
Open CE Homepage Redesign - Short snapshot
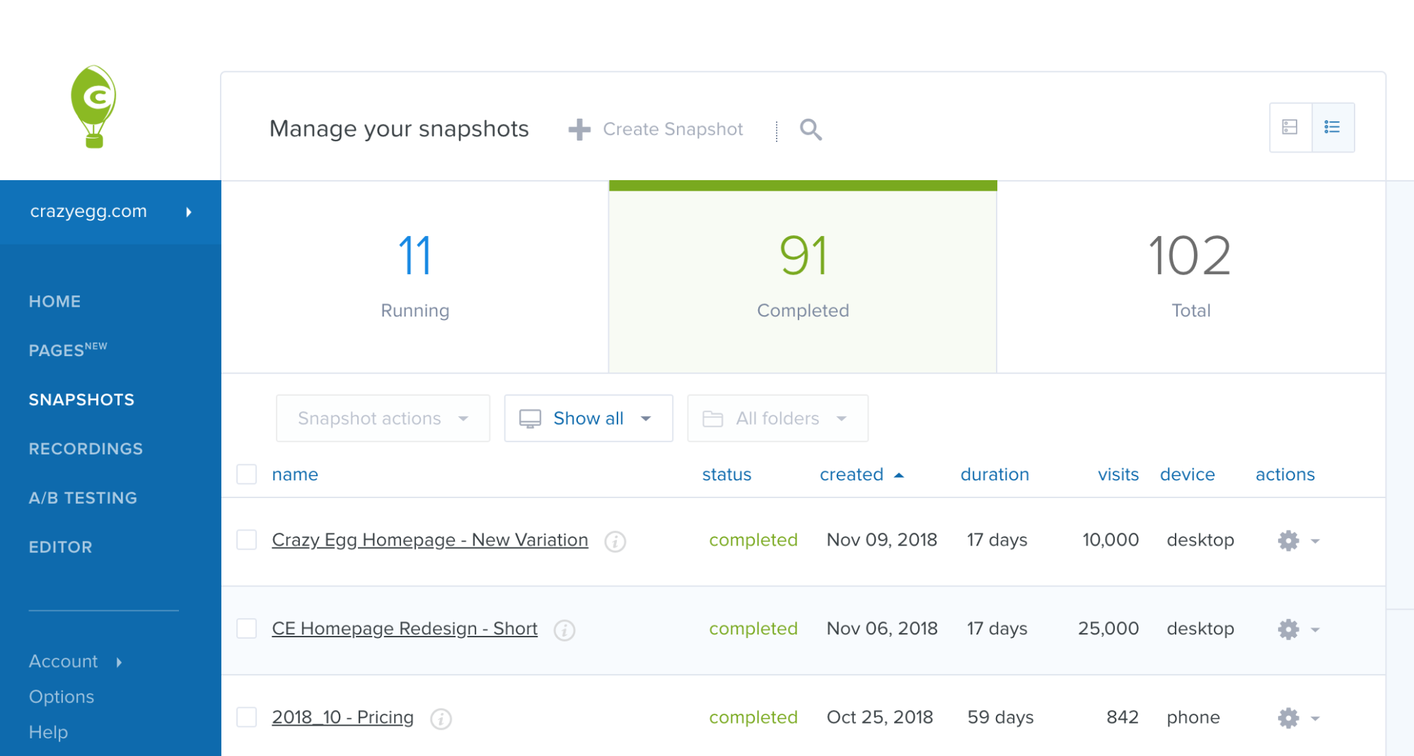point(405,628)
